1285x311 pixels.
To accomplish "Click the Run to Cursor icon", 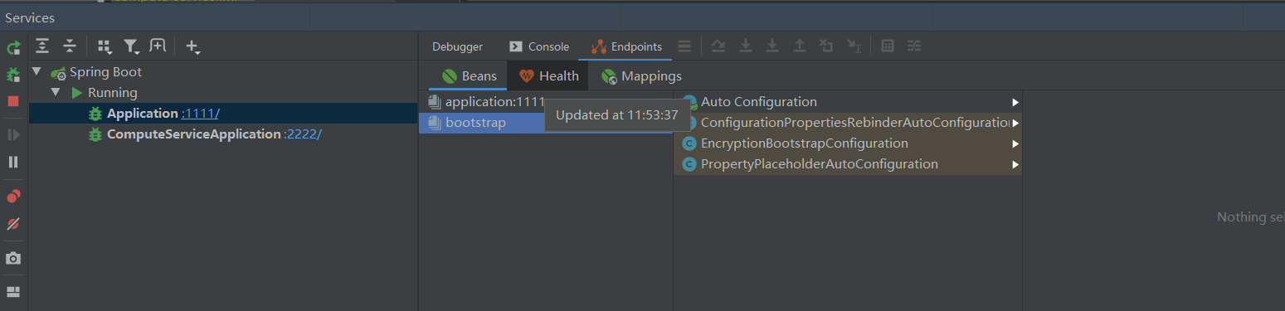I will point(854,46).
